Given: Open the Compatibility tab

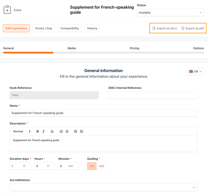Looking at the screenshot, I should click(x=70, y=29).
